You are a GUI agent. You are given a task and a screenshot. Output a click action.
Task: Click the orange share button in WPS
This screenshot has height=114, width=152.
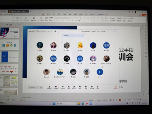(x=144, y=15)
